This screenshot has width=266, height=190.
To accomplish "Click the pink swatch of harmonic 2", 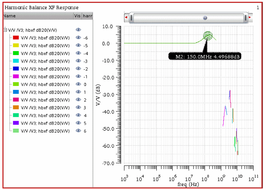I will point(16,100).
